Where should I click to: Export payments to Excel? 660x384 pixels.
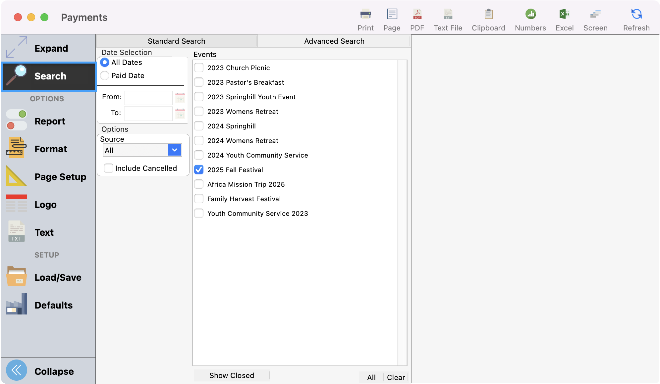[x=564, y=18]
